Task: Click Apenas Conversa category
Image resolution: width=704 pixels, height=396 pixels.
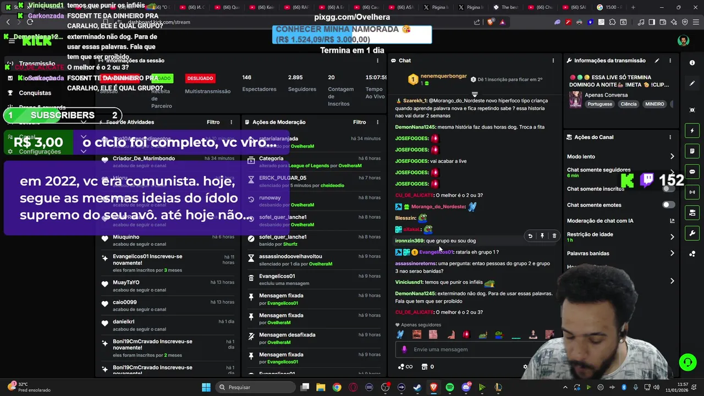Action: pyautogui.click(x=606, y=95)
